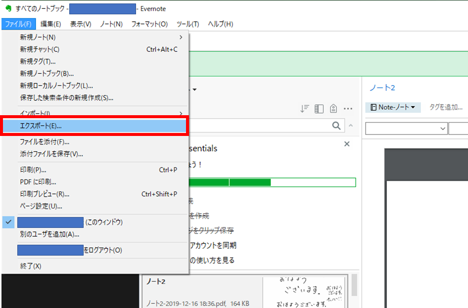Select 新規ローカルノートブック(L)... entry

(95, 86)
